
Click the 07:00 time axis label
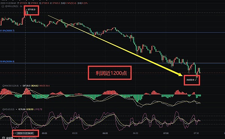tap(166, 133)
